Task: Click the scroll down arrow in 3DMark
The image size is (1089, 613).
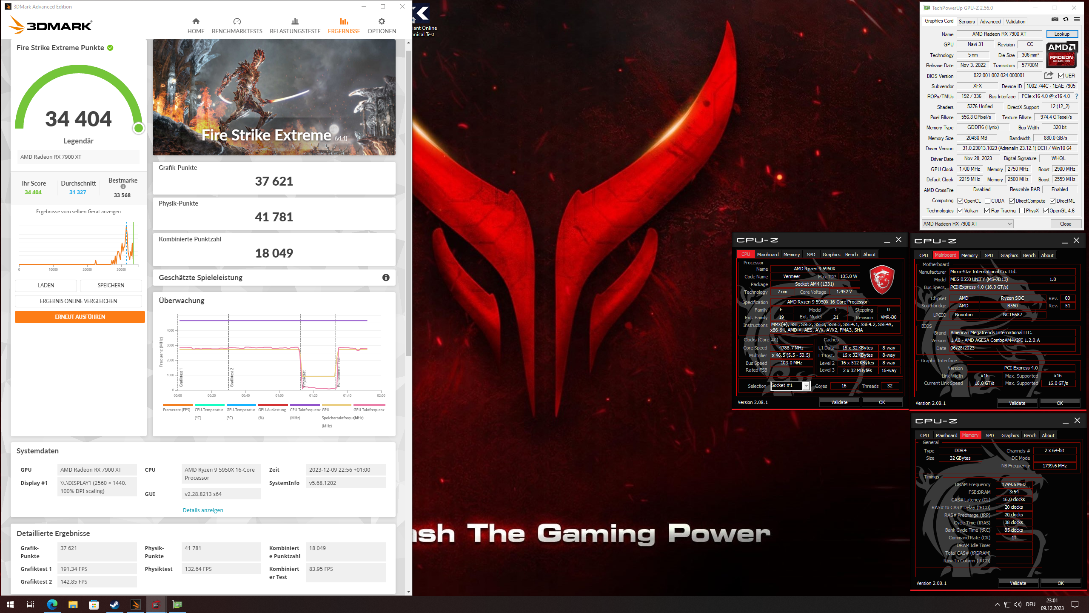Action: coord(408,591)
